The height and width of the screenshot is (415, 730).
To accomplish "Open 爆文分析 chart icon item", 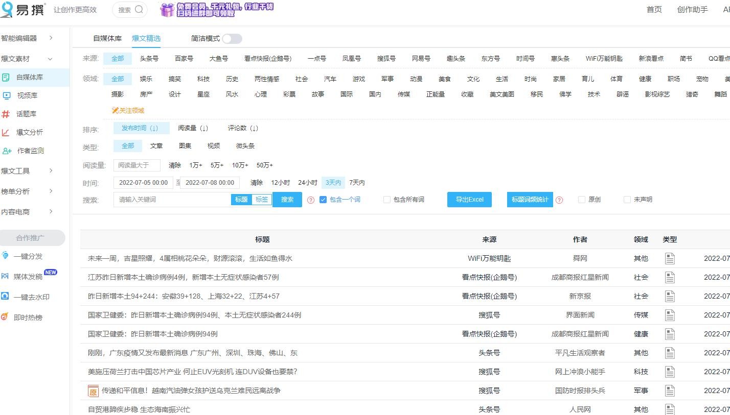I will pos(29,132).
